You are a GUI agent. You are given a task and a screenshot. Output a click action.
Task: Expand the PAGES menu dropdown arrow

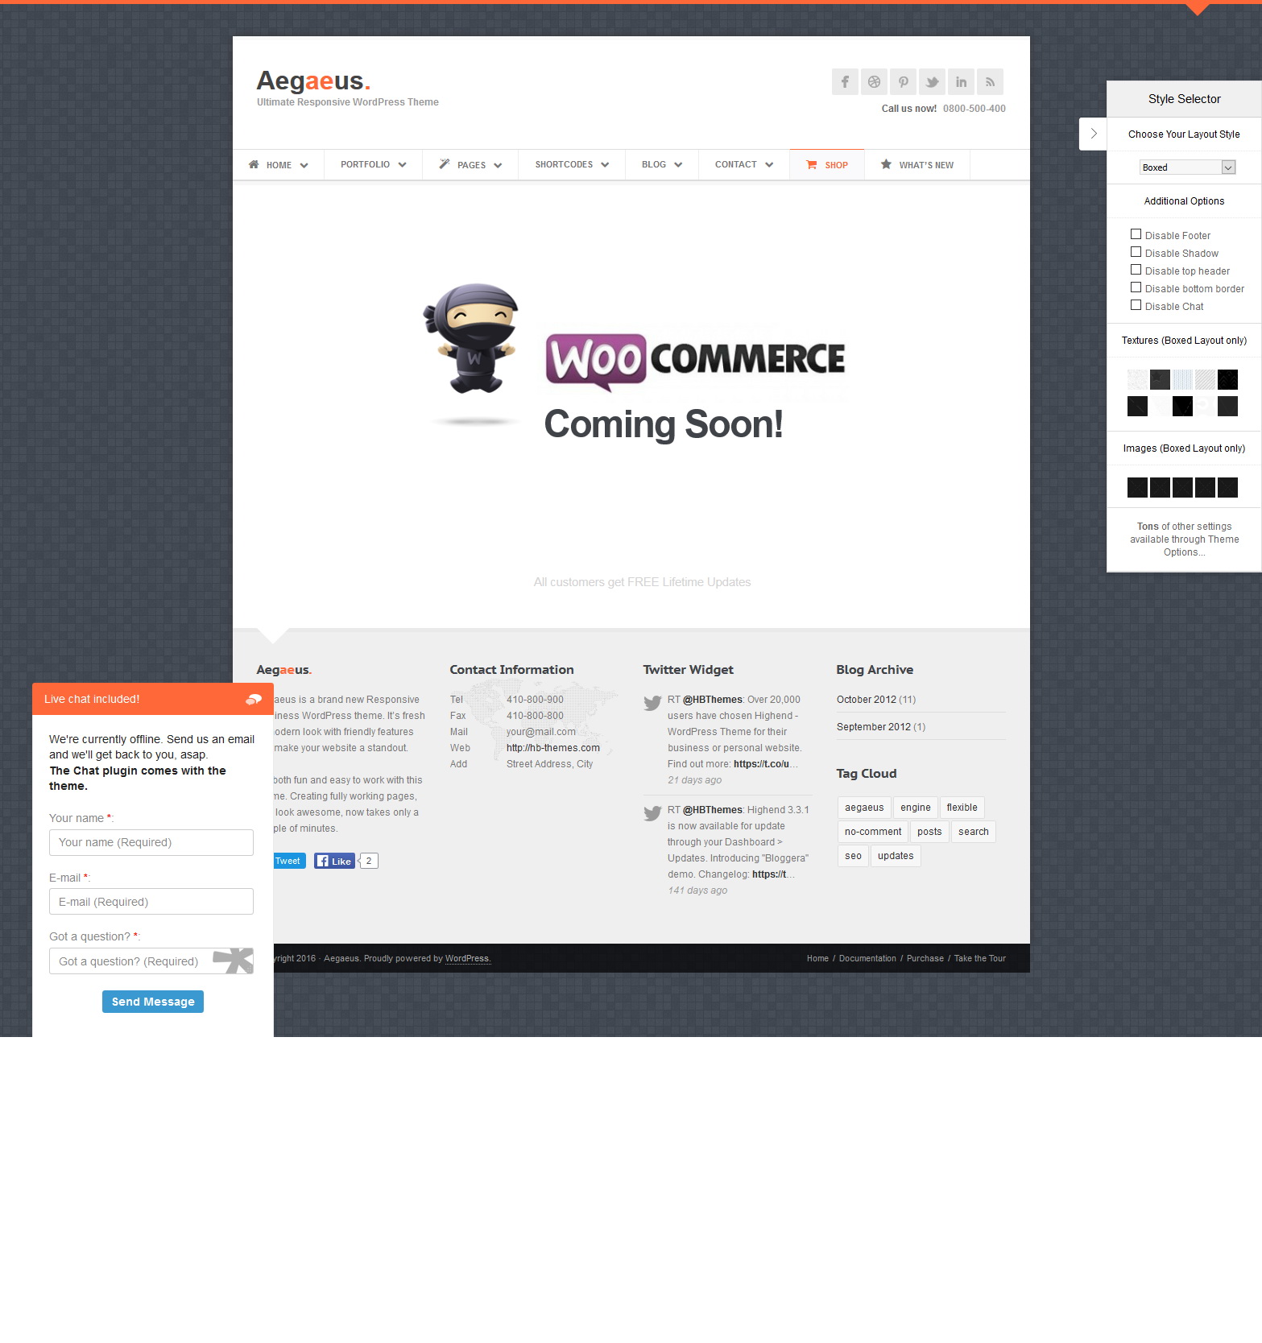coord(498,165)
